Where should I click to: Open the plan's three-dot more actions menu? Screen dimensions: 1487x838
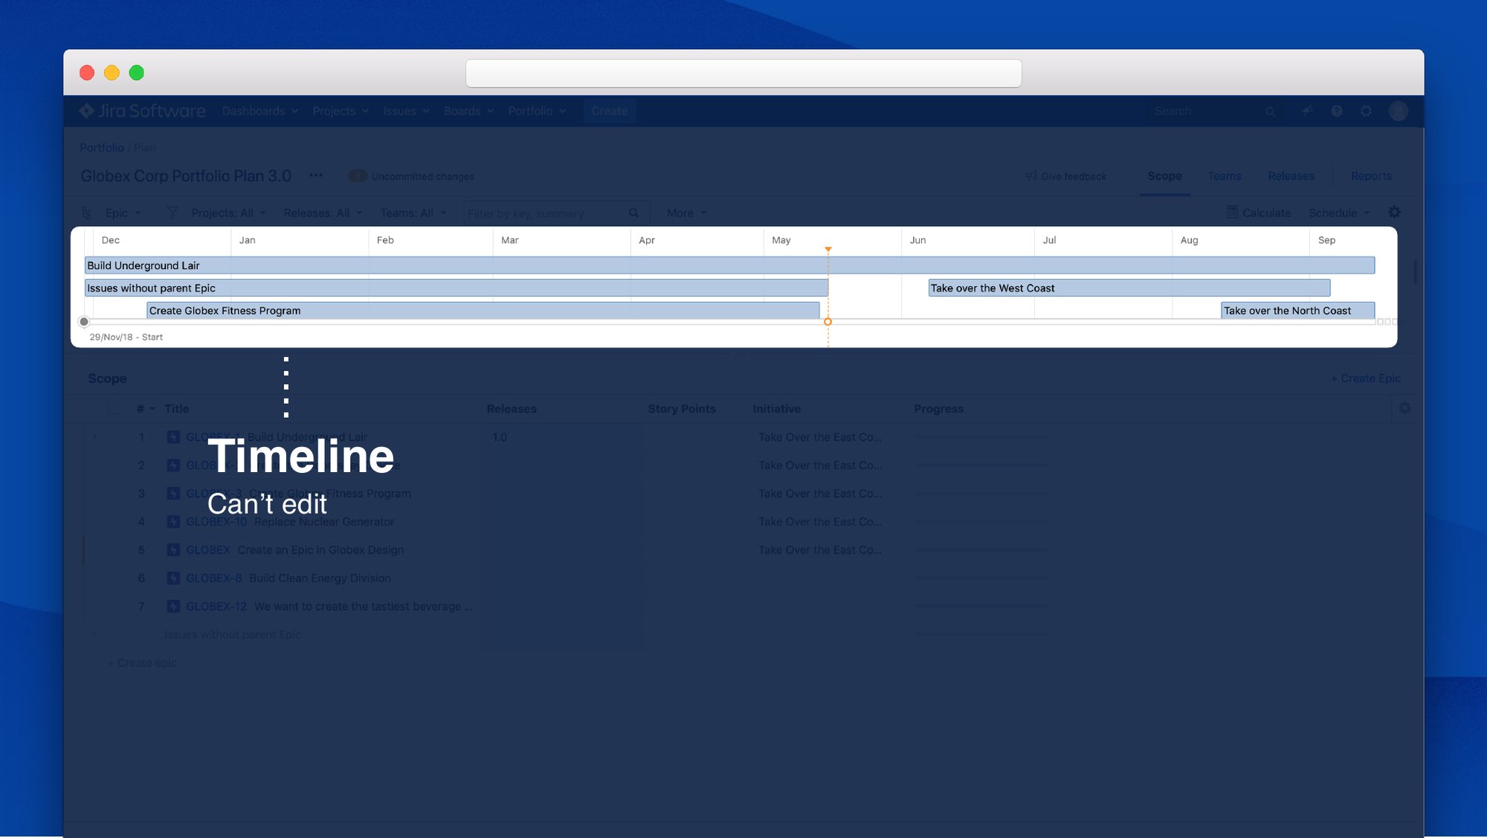[316, 175]
